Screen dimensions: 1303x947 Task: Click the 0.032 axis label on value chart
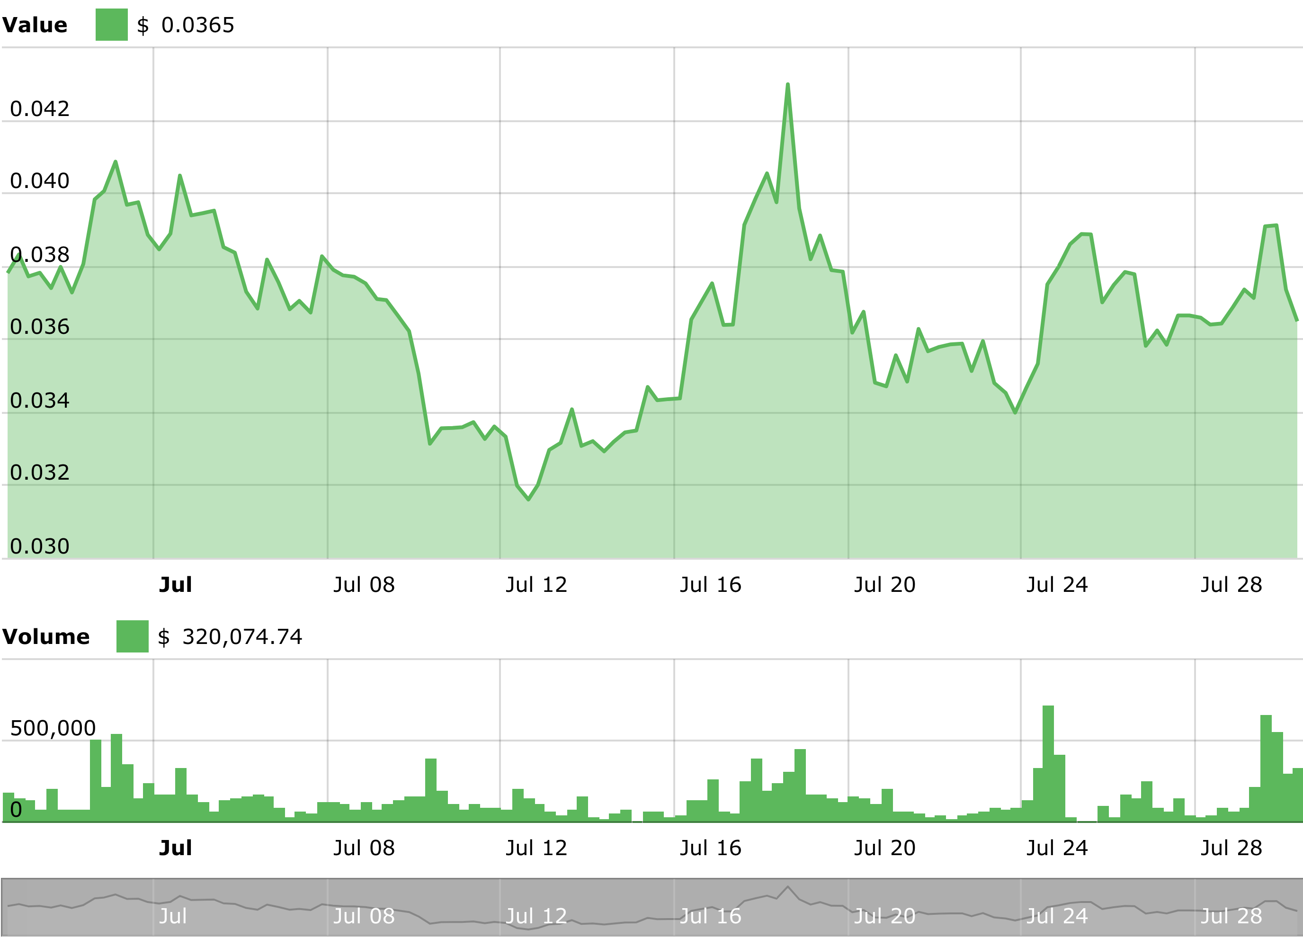(40, 473)
